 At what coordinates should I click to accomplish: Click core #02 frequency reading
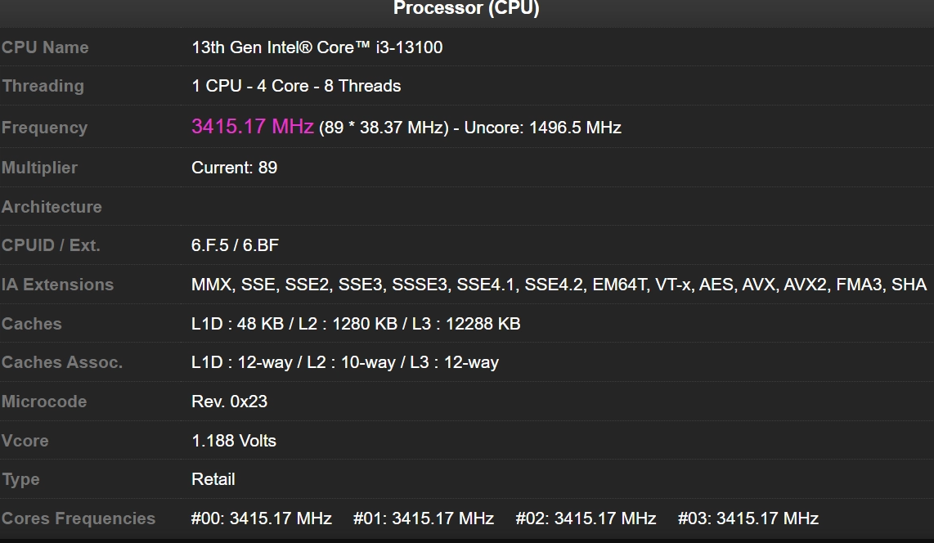click(x=586, y=518)
